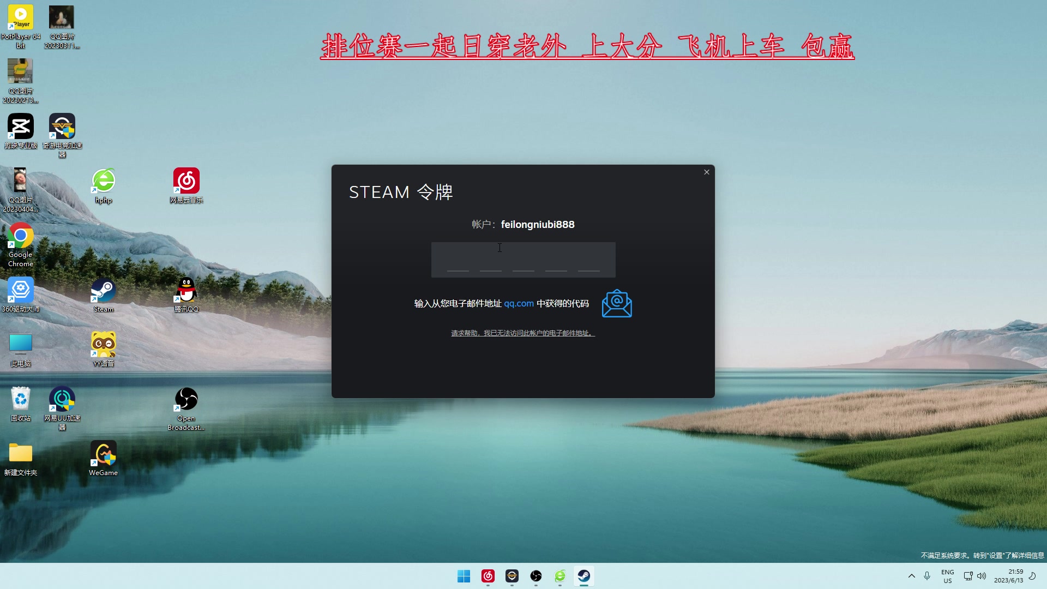Open the volume control tray icon
The image size is (1047, 589).
(982, 576)
